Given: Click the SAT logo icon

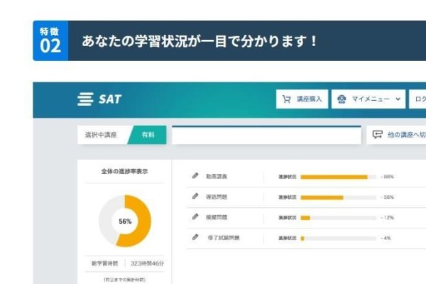Looking at the screenshot, I should click(x=85, y=99).
